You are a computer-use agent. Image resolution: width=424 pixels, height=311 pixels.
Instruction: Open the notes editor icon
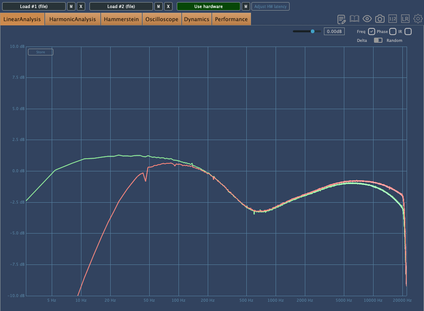341,19
